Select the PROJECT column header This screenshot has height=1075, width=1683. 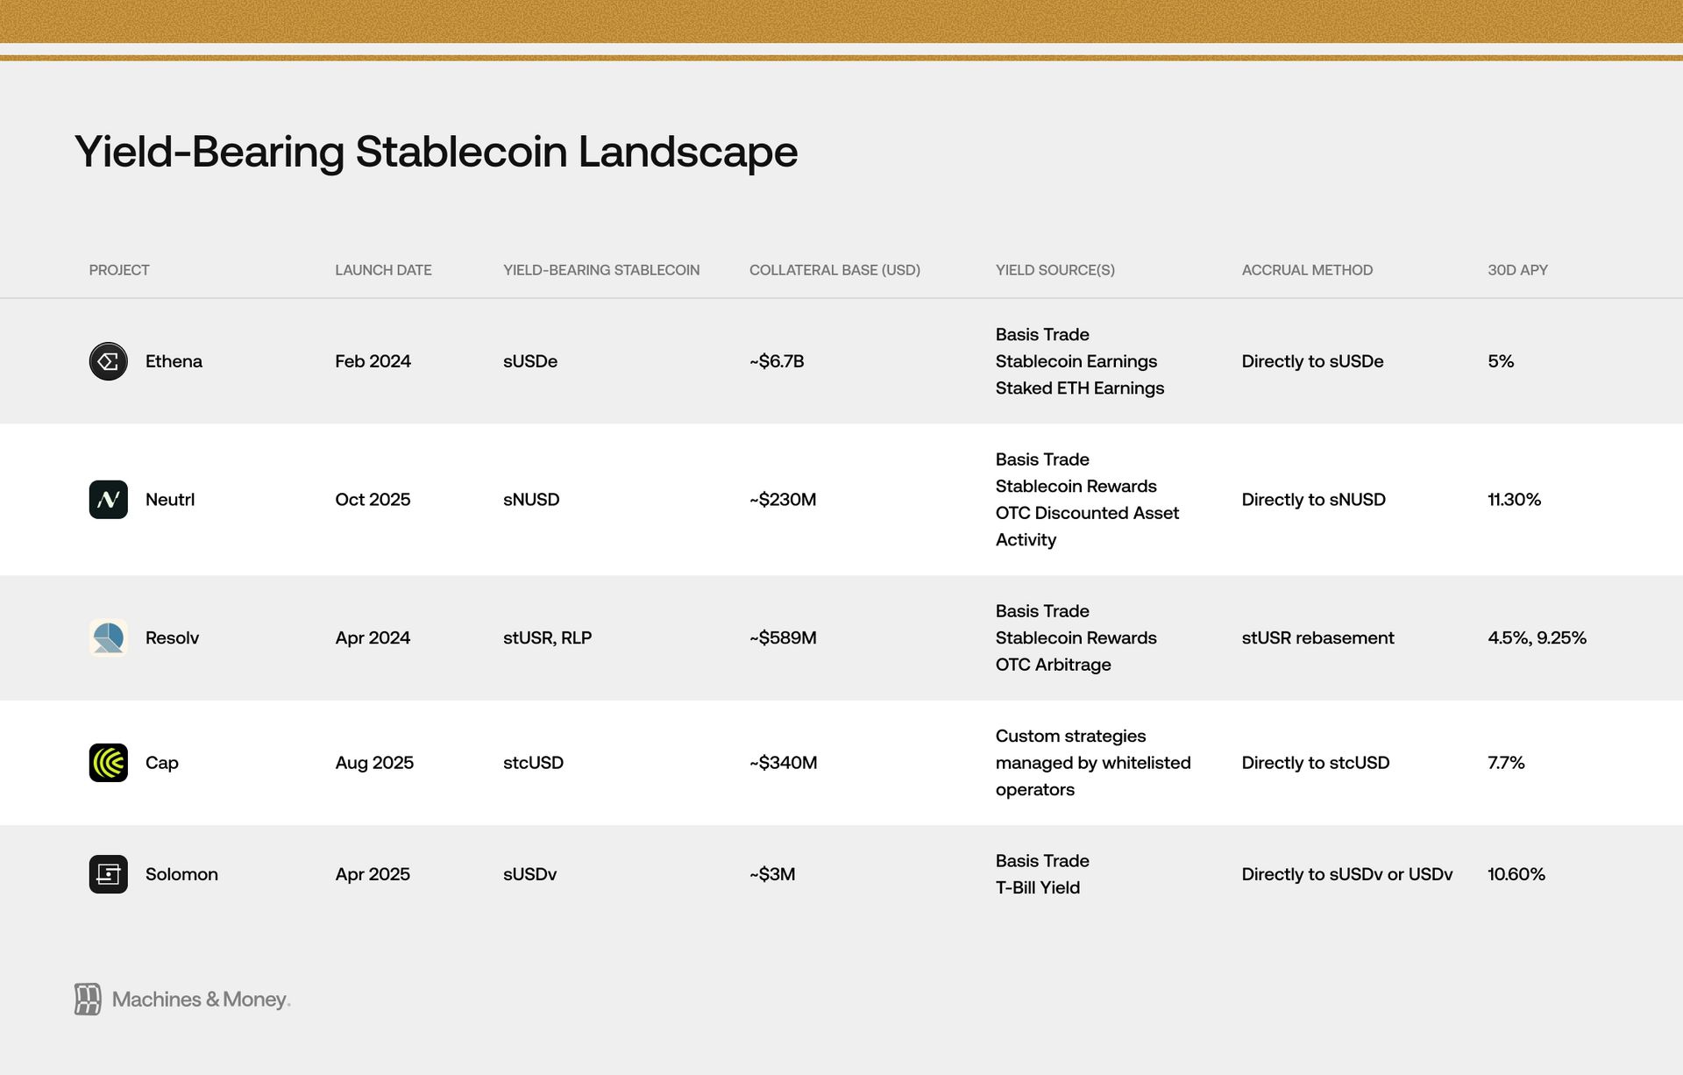coord(119,270)
